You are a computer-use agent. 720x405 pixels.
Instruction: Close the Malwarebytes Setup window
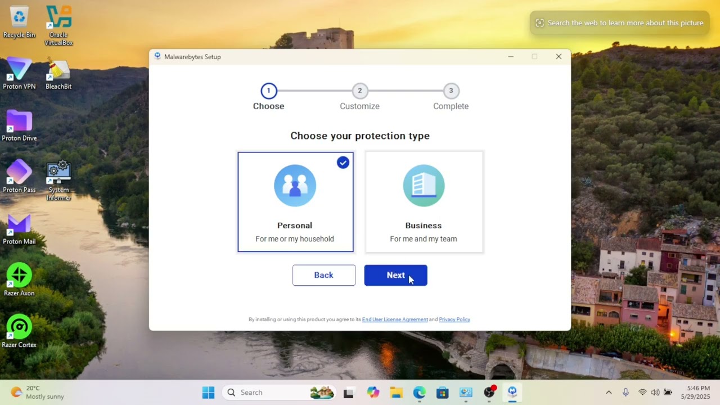click(x=559, y=56)
